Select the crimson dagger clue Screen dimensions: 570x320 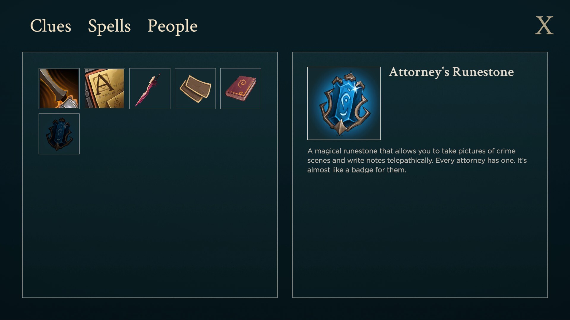pyautogui.click(x=150, y=89)
